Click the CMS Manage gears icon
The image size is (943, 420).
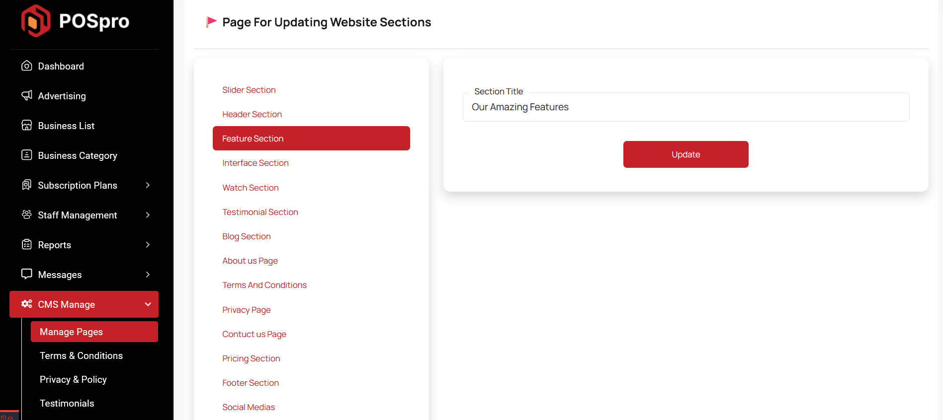coord(27,304)
